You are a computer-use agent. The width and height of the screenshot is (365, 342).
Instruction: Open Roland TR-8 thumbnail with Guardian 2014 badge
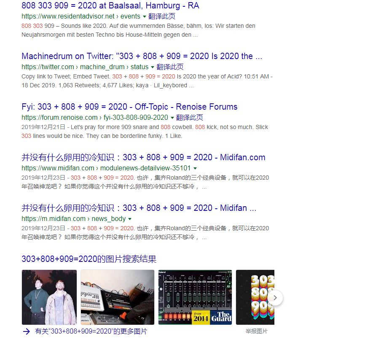click(195, 297)
